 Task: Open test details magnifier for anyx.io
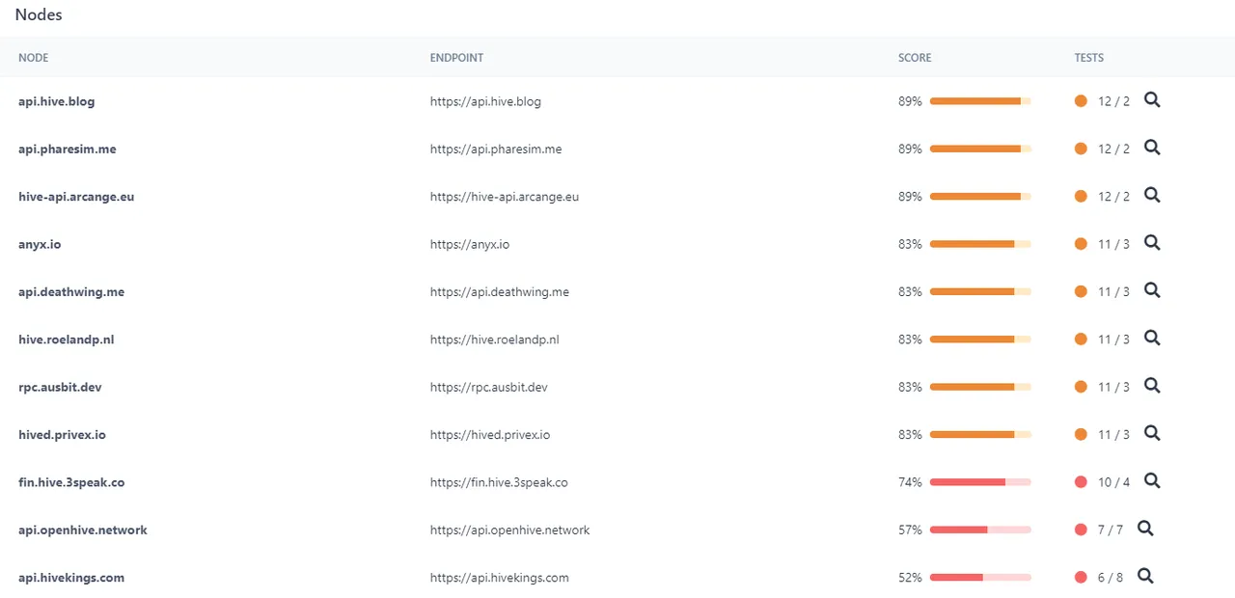click(1152, 243)
